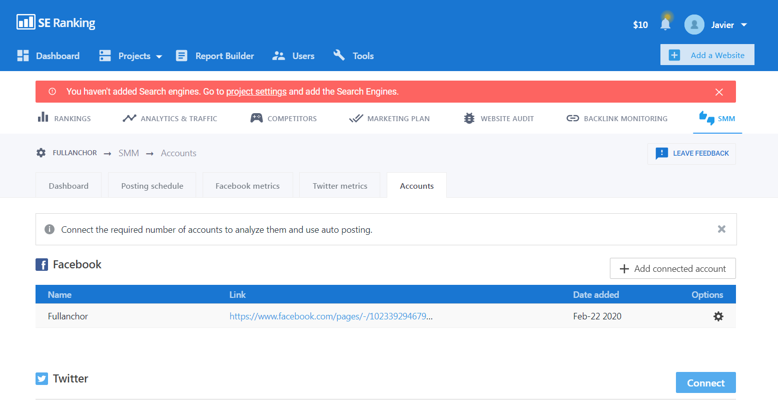Click the Users people icon

pyautogui.click(x=278, y=56)
